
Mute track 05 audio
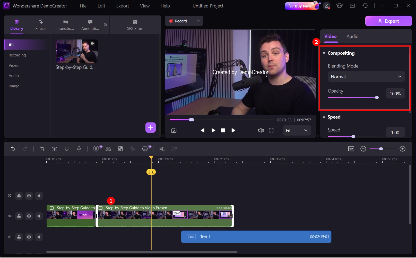39,196
